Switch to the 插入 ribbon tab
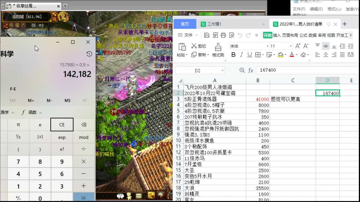The image size is (360, 202). tap(277, 35)
